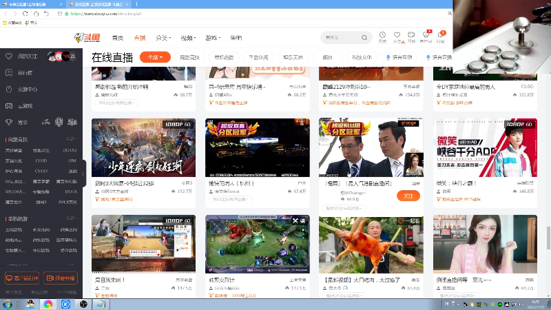Open OBS icon in taskbar
This screenshot has width=551, height=310.
click(83, 304)
